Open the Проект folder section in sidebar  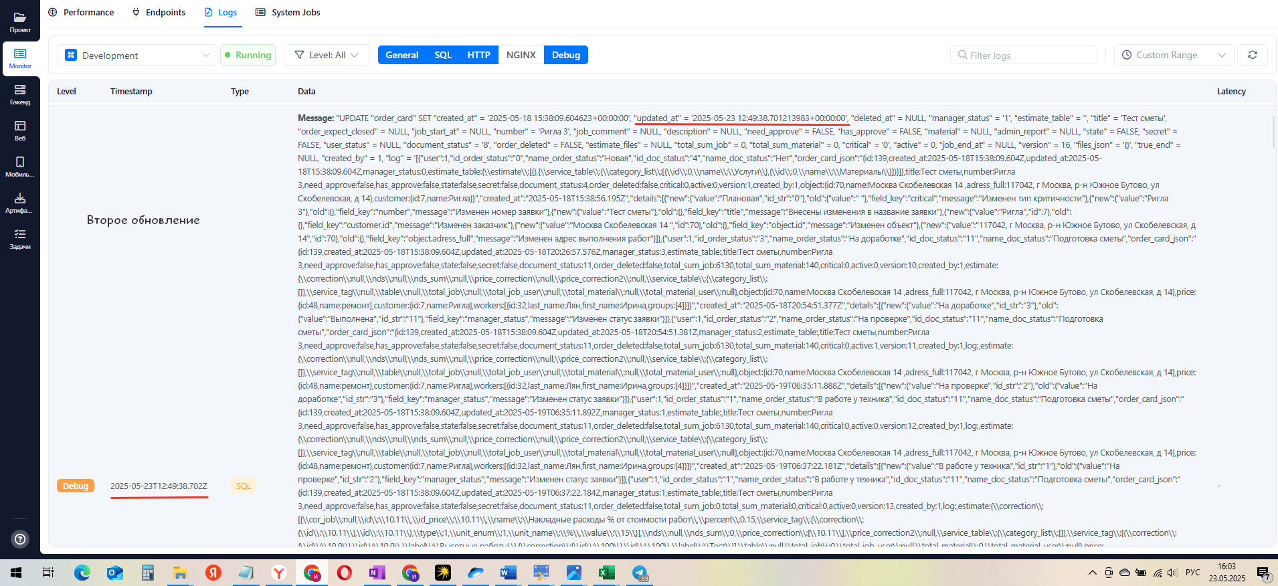point(20,22)
